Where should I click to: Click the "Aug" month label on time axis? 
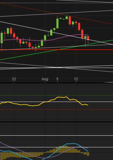tap(45, 79)
